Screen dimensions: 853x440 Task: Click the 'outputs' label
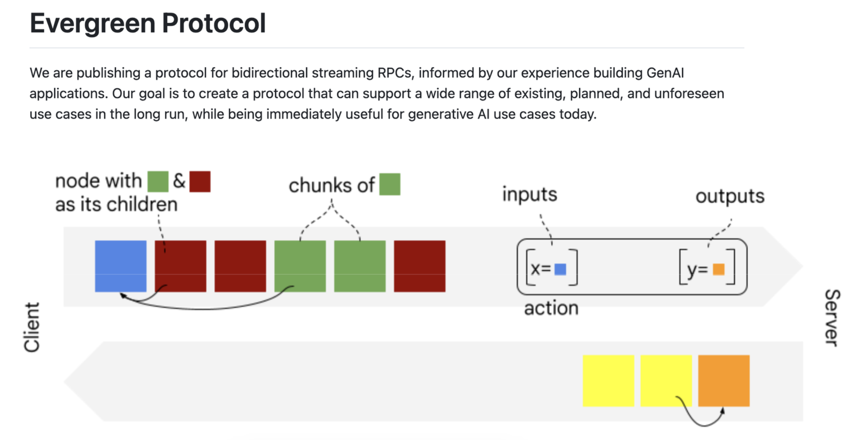coord(730,196)
